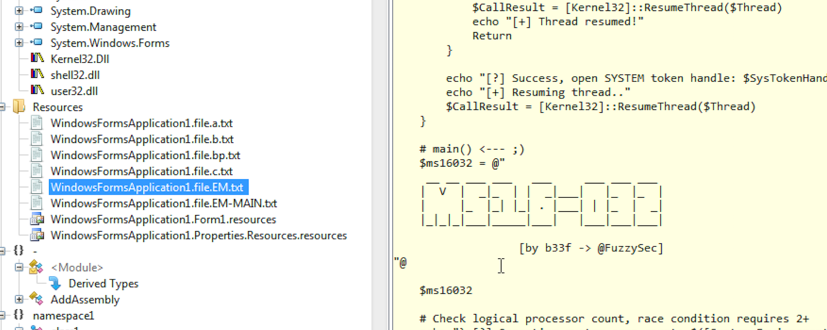Click the 'Return' statement in code

pos(492,36)
